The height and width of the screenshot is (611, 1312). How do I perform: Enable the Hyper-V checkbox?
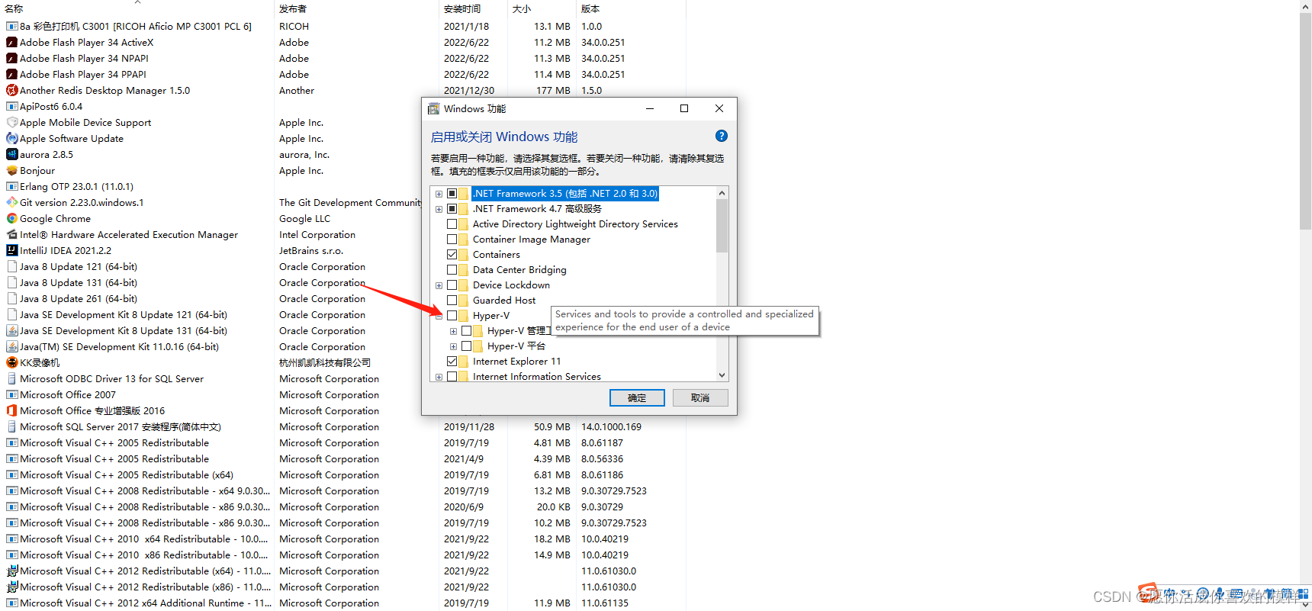coord(452,315)
